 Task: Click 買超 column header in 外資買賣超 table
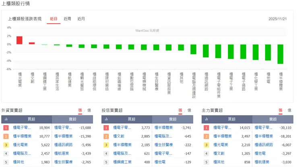pyautogui.click(x=31, y=119)
